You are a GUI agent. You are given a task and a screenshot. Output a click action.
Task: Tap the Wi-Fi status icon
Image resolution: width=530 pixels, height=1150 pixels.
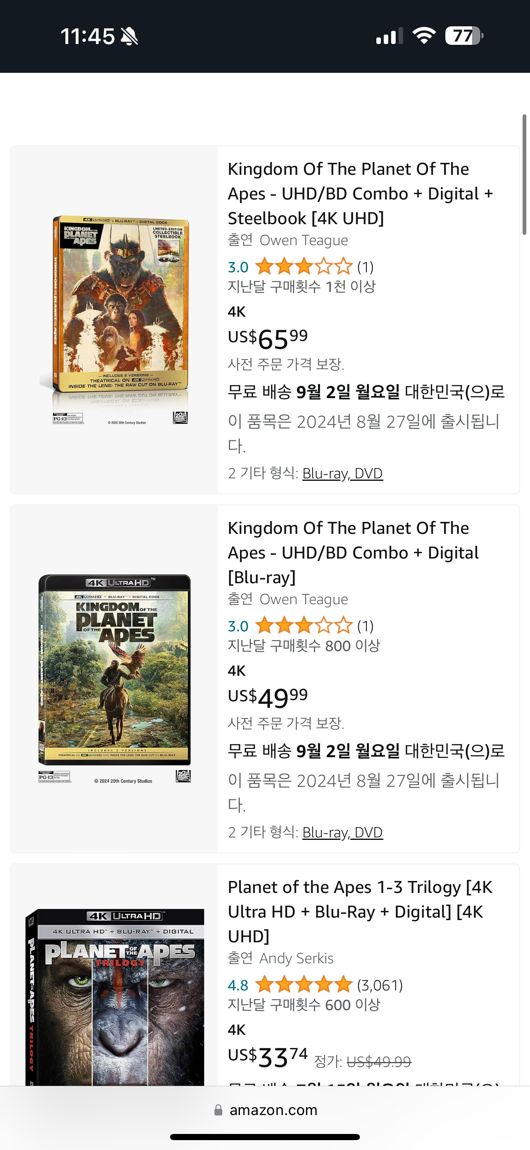tap(424, 35)
